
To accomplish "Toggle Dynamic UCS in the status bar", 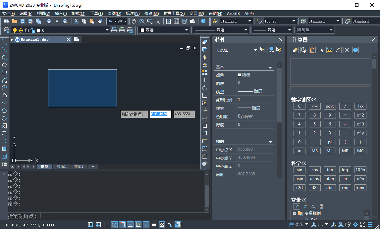I will (x=138, y=225).
